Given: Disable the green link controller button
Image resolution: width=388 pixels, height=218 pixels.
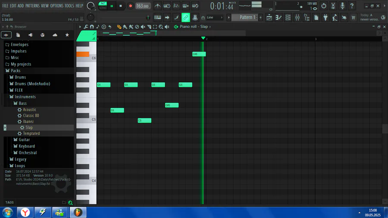Looking at the screenshot, I should coord(185,17).
